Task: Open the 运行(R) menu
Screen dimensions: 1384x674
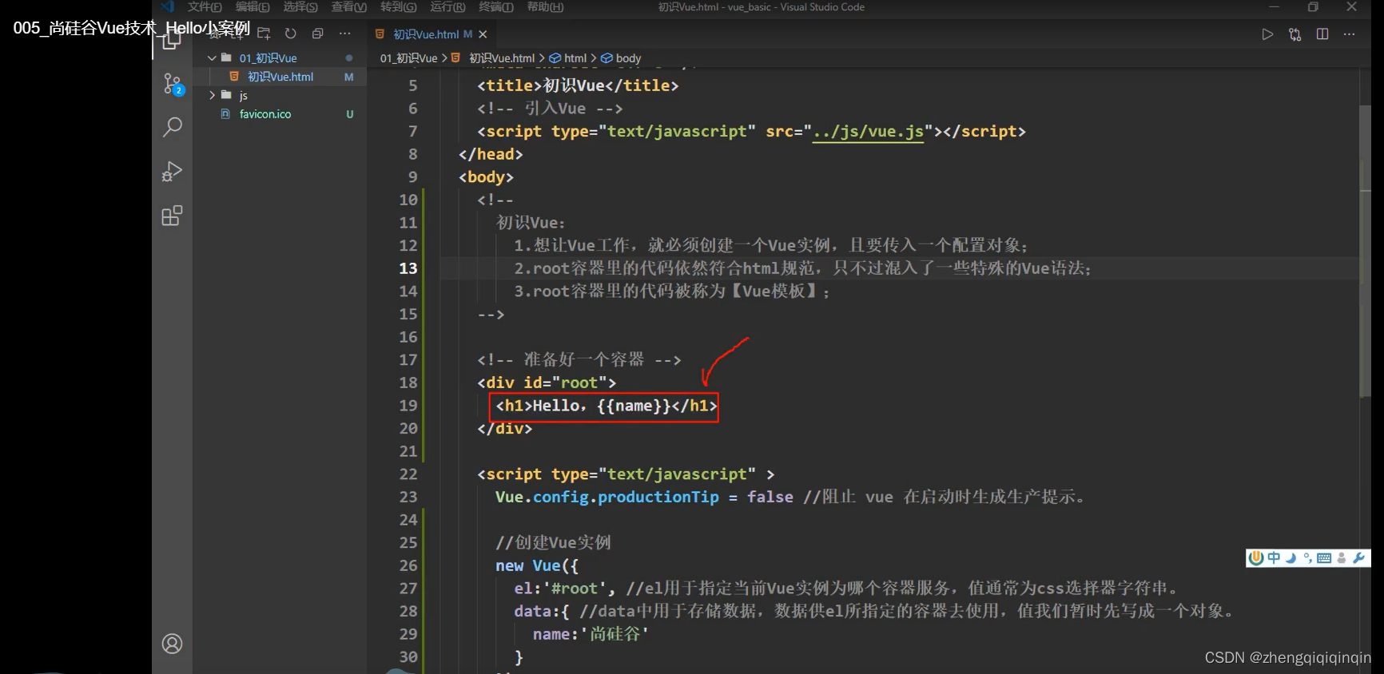Action: click(x=447, y=6)
